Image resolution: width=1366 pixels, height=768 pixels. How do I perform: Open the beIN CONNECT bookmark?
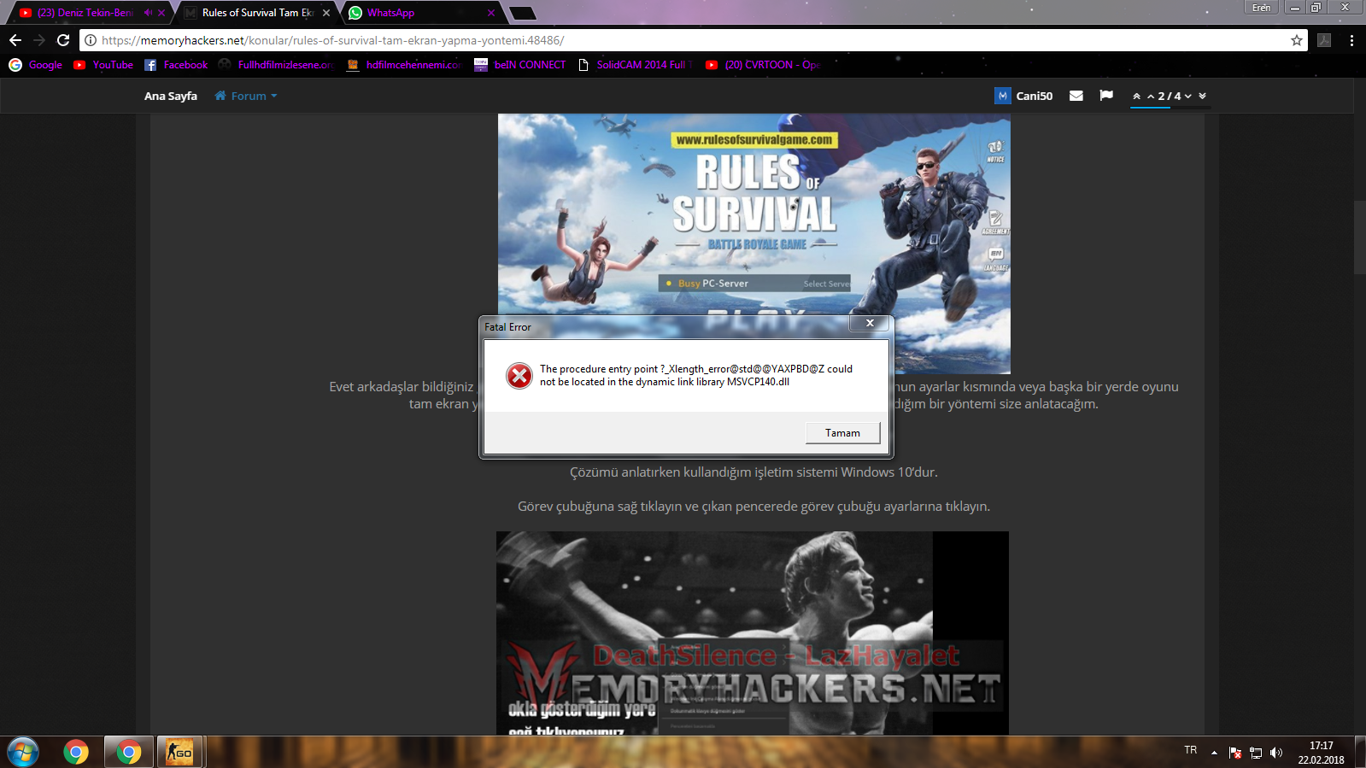520,65
